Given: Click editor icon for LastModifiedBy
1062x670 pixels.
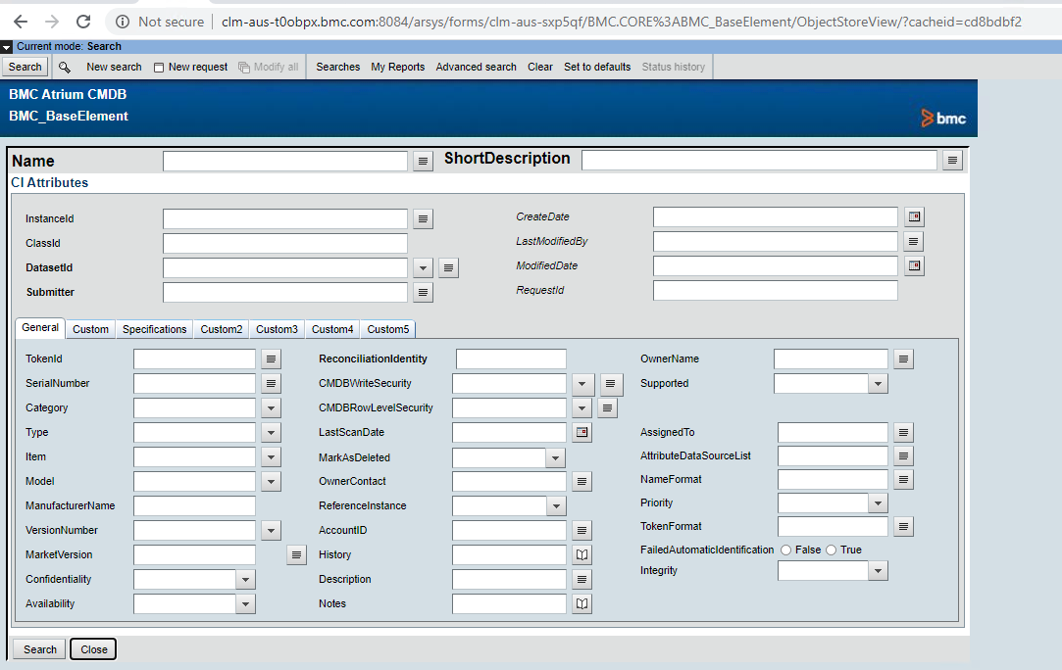Looking at the screenshot, I should pos(914,242).
